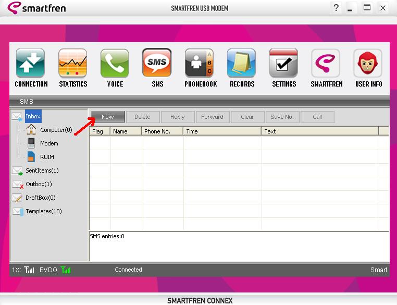397x305 pixels.
Task: Open the Voice phone icon
Action: coord(115,63)
